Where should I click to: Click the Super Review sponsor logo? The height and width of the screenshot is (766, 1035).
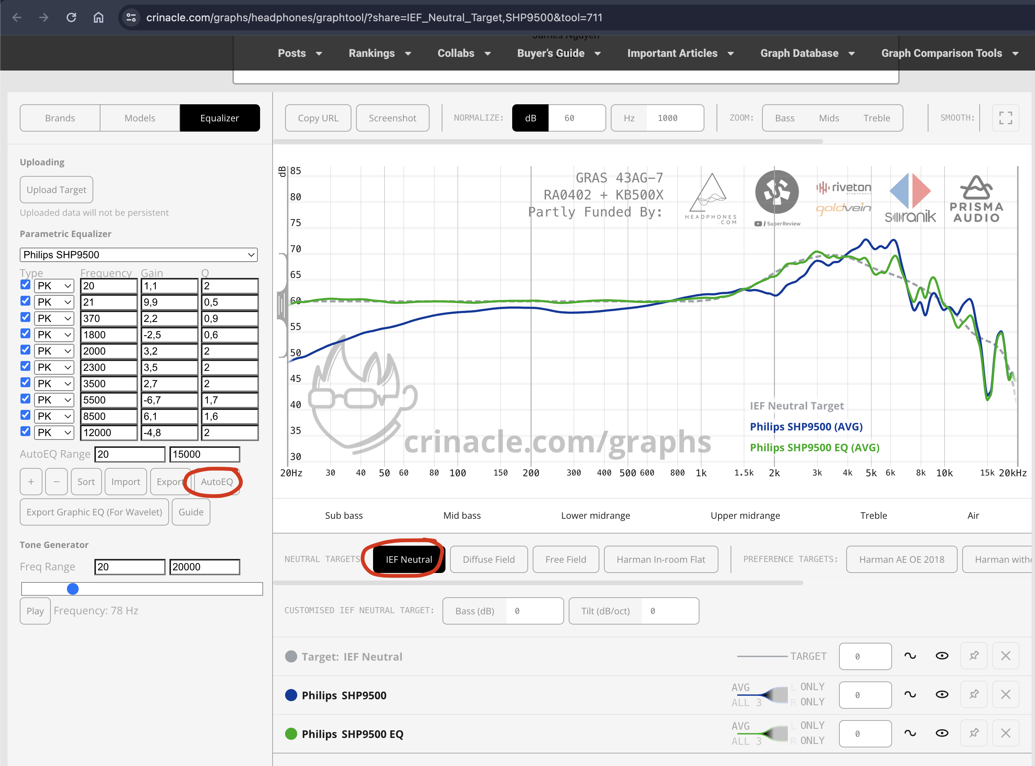tap(777, 198)
